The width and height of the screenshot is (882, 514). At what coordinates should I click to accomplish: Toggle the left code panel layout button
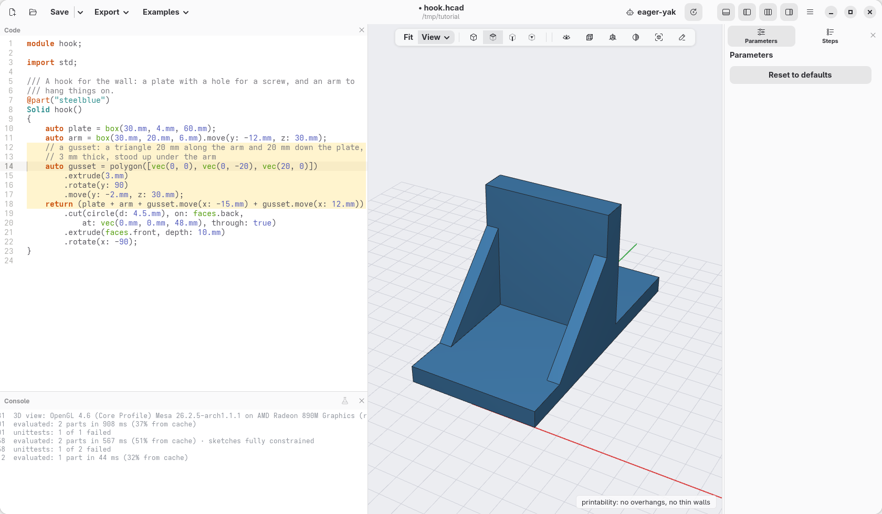747,12
